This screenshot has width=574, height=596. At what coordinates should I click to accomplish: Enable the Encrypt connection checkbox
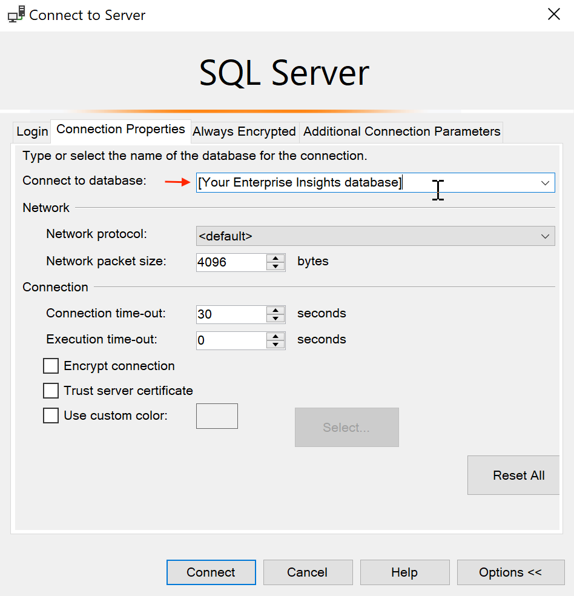coord(51,366)
